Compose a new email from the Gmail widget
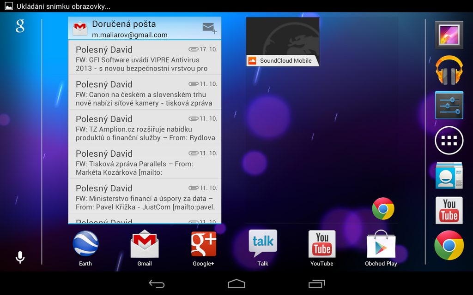This screenshot has height=295, width=473. pyautogui.click(x=209, y=28)
